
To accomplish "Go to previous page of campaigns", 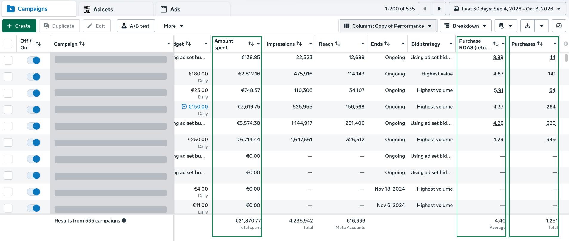I will click(425, 9).
